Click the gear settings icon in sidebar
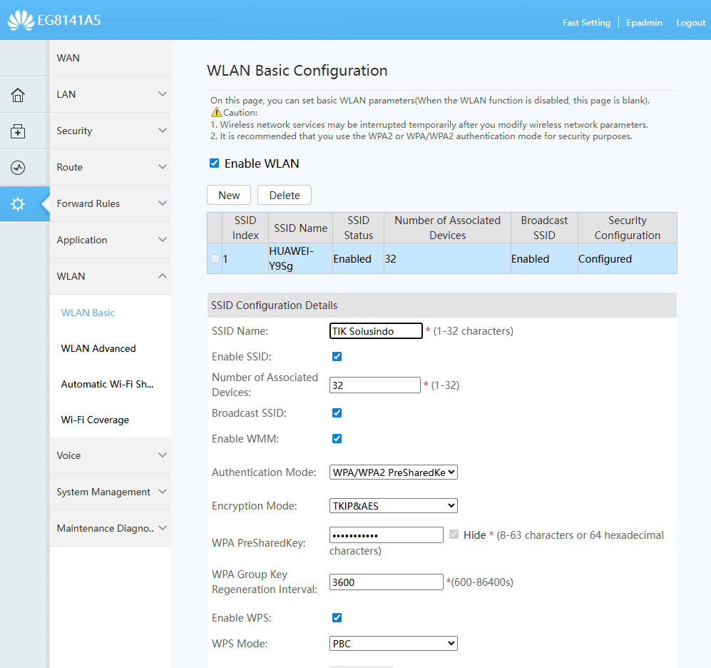The width and height of the screenshot is (711, 668). 18,204
